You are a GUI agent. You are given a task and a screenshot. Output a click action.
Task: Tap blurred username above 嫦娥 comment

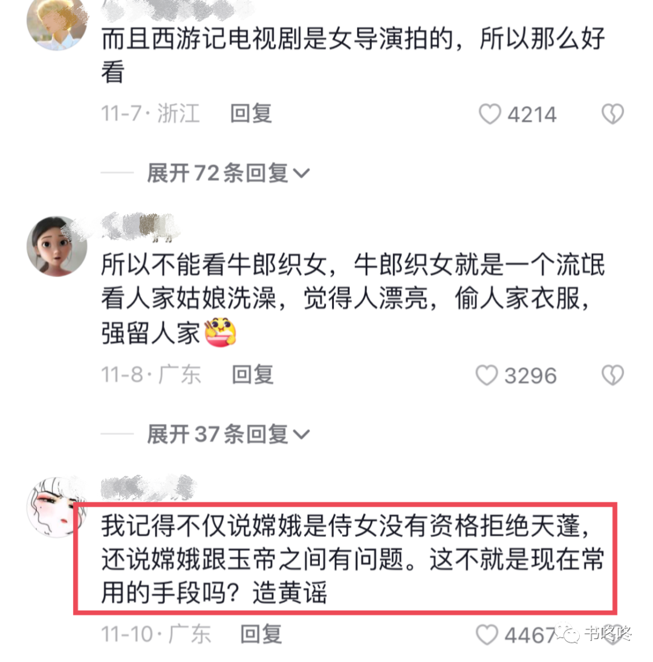[148, 488]
